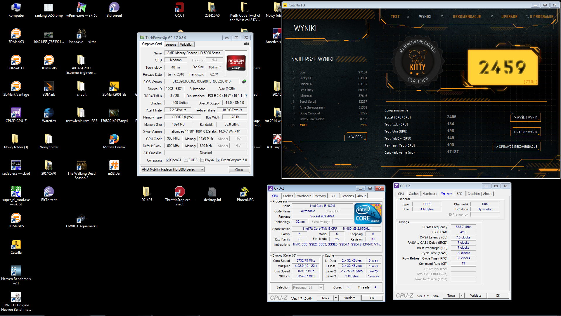Screen dimensions: 561x316
Task: Switch to Validation tab in GPU-Z
Action: pos(186,44)
